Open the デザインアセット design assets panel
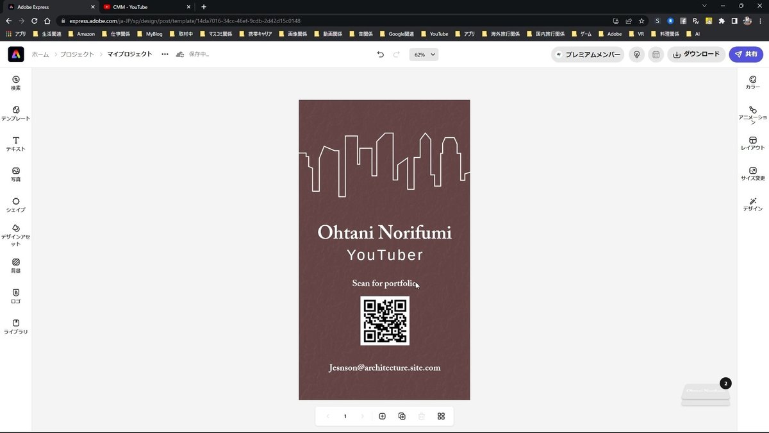Image resolution: width=769 pixels, height=433 pixels. click(16, 235)
